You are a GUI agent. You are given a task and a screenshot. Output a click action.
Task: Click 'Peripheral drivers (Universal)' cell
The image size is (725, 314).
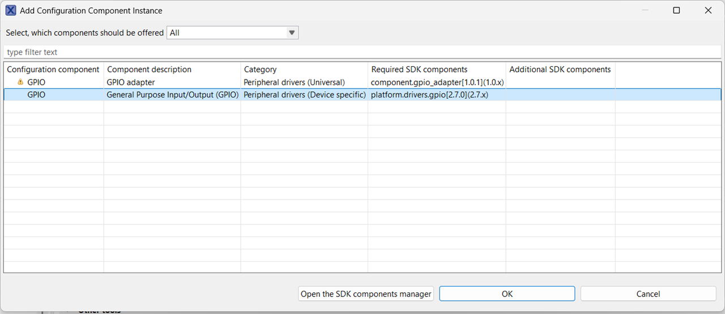coord(294,82)
